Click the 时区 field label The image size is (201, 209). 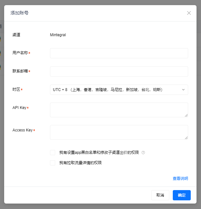(16, 90)
